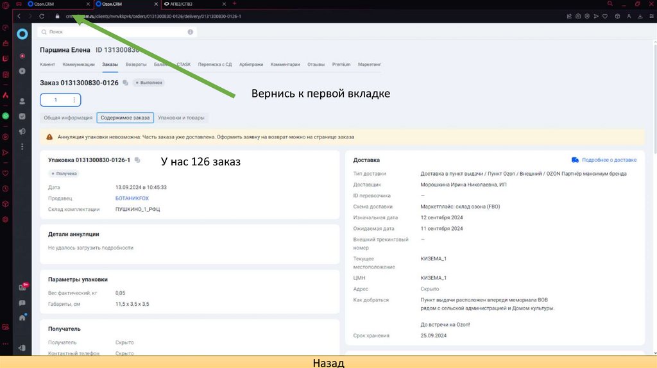Click the logout icon in CRM sidebar
Image resolution: width=657 pixels, height=368 pixels.
point(22,348)
